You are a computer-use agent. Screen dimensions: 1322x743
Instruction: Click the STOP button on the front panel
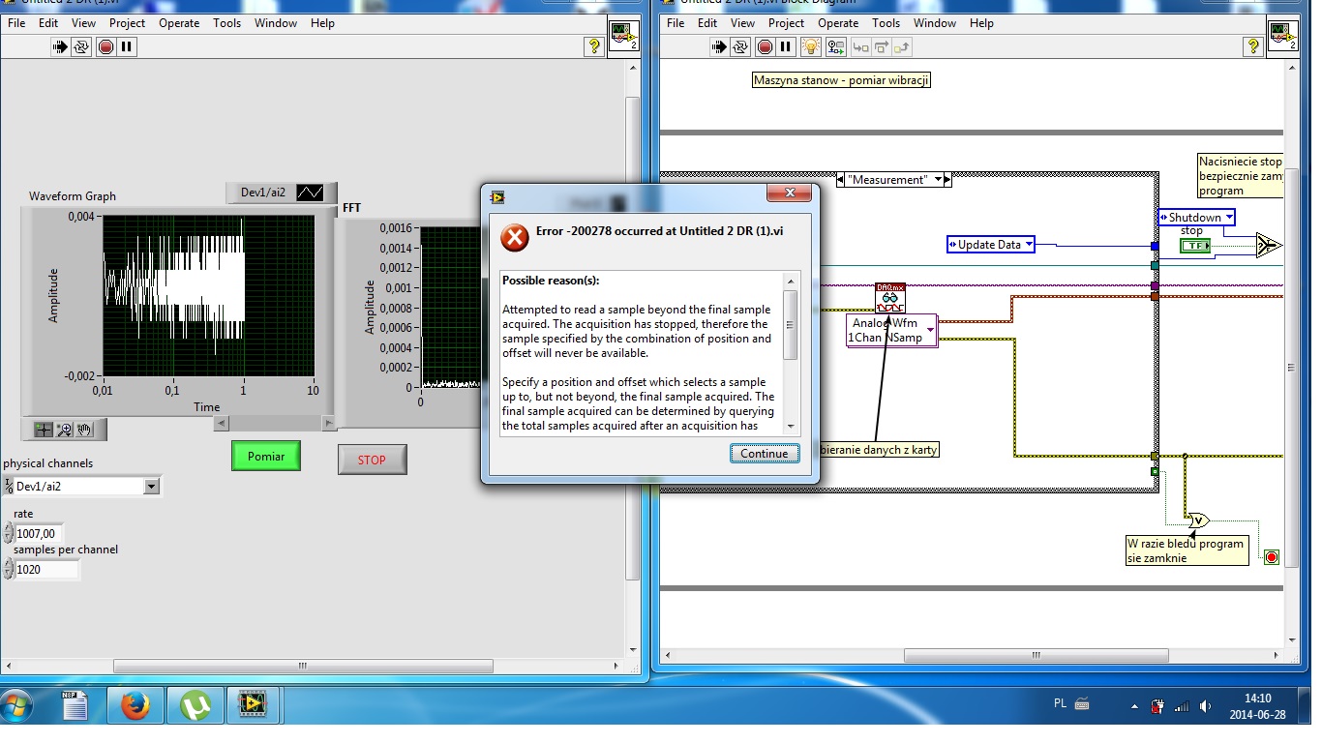pyautogui.click(x=372, y=460)
